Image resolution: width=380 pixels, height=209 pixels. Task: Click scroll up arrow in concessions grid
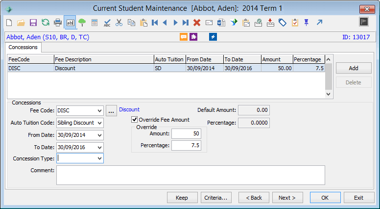tap(329, 59)
